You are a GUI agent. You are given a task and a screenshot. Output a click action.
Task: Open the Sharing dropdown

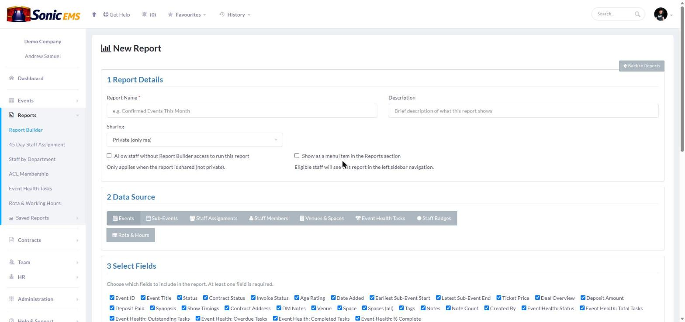point(194,140)
